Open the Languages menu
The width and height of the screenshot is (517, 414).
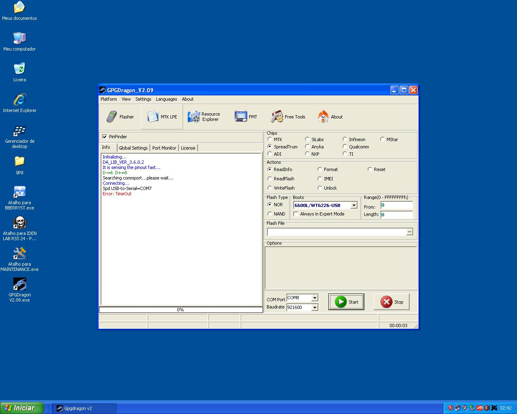pyautogui.click(x=166, y=99)
